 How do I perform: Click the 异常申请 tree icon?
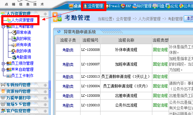point(14,32)
